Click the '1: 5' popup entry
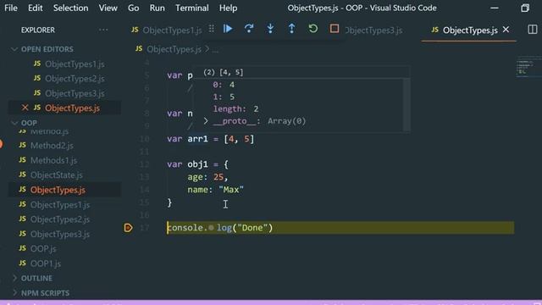The height and width of the screenshot is (305, 542). (224, 97)
